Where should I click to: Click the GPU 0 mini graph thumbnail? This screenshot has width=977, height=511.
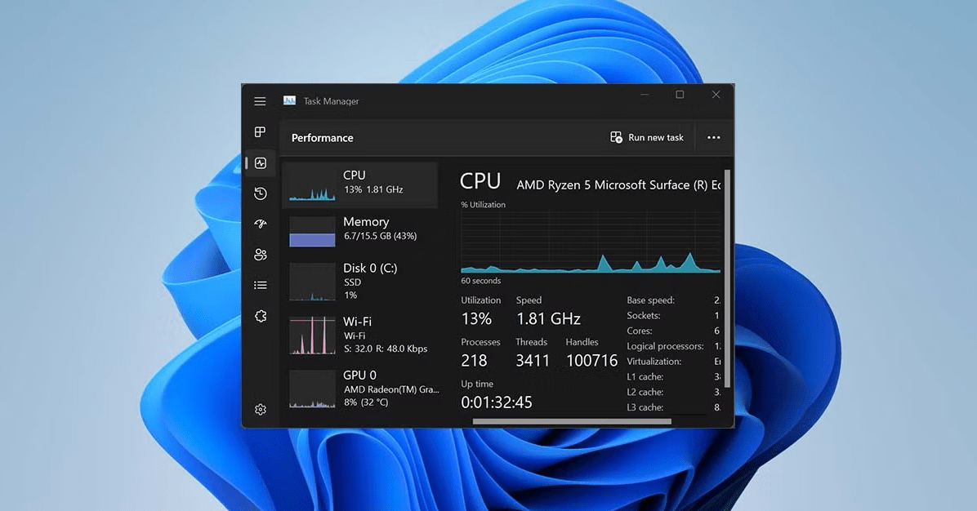tap(312, 389)
